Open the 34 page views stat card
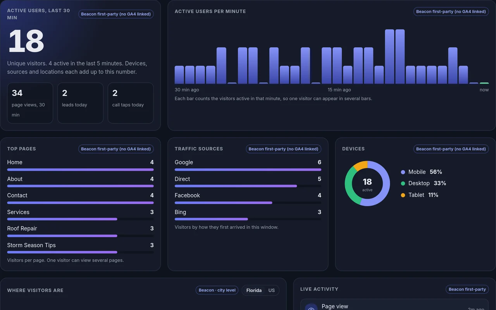 tap(30, 103)
